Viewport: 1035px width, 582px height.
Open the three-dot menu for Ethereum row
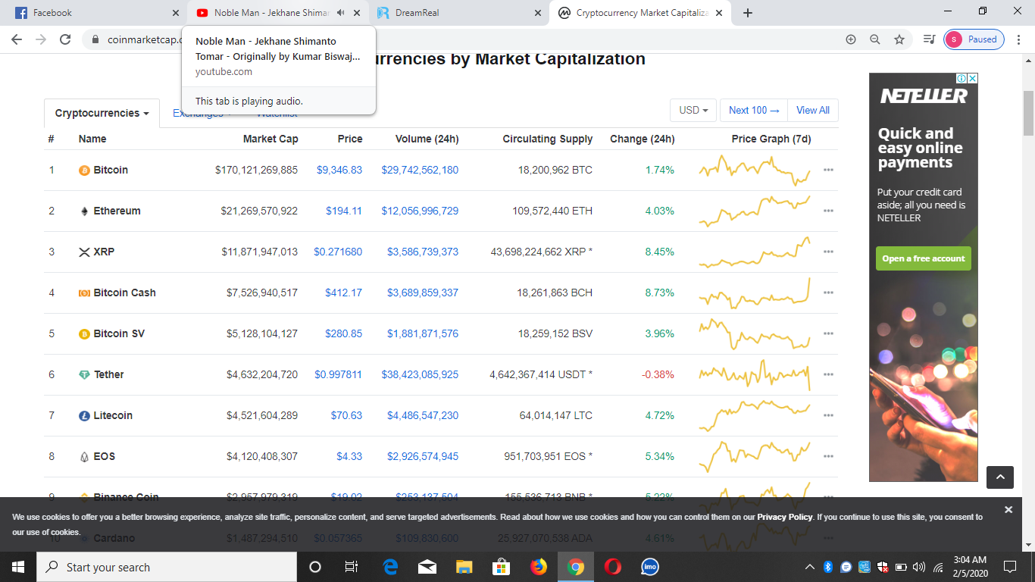(x=828, y=211)
